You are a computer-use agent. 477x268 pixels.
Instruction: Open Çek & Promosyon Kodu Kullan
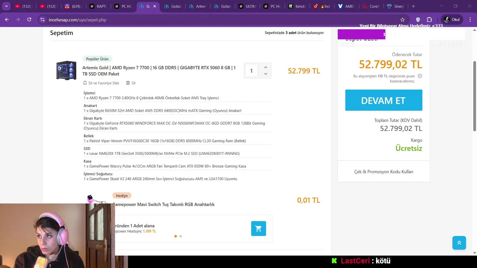pyautogui.click(x=383, y=172)
